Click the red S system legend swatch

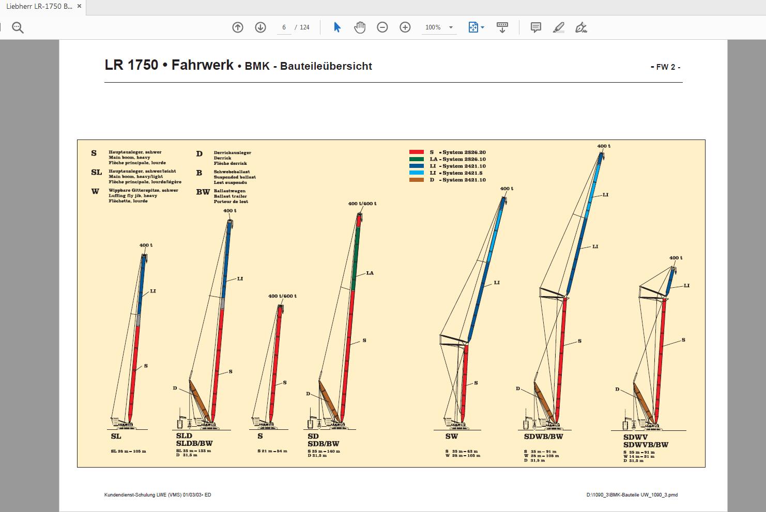[417, 152]
